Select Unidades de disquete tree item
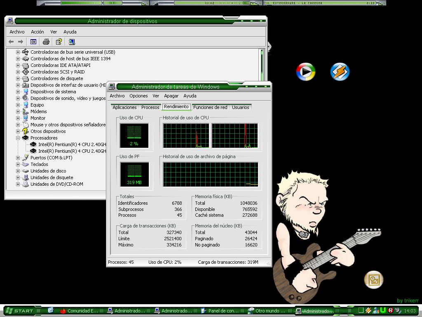 pyautogui.click(x=52, y=177)
